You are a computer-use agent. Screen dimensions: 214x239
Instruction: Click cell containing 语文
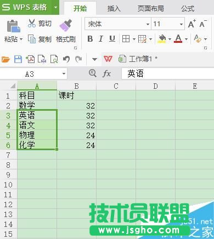(x=37, y=125)
